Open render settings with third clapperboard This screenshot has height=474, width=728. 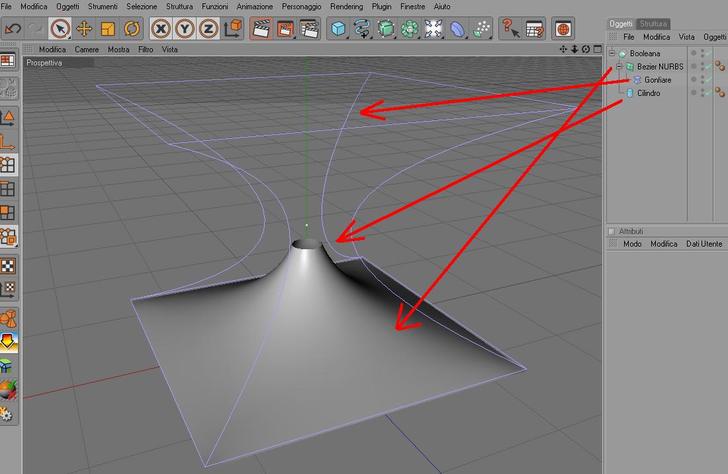coord(309,28)
